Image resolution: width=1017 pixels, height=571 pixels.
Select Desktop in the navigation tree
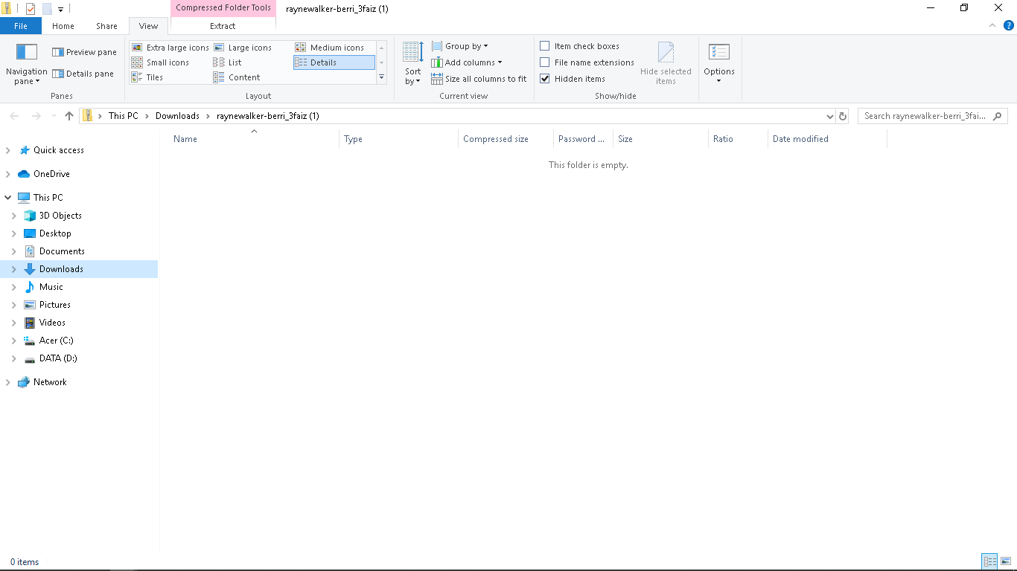point(55,233)
